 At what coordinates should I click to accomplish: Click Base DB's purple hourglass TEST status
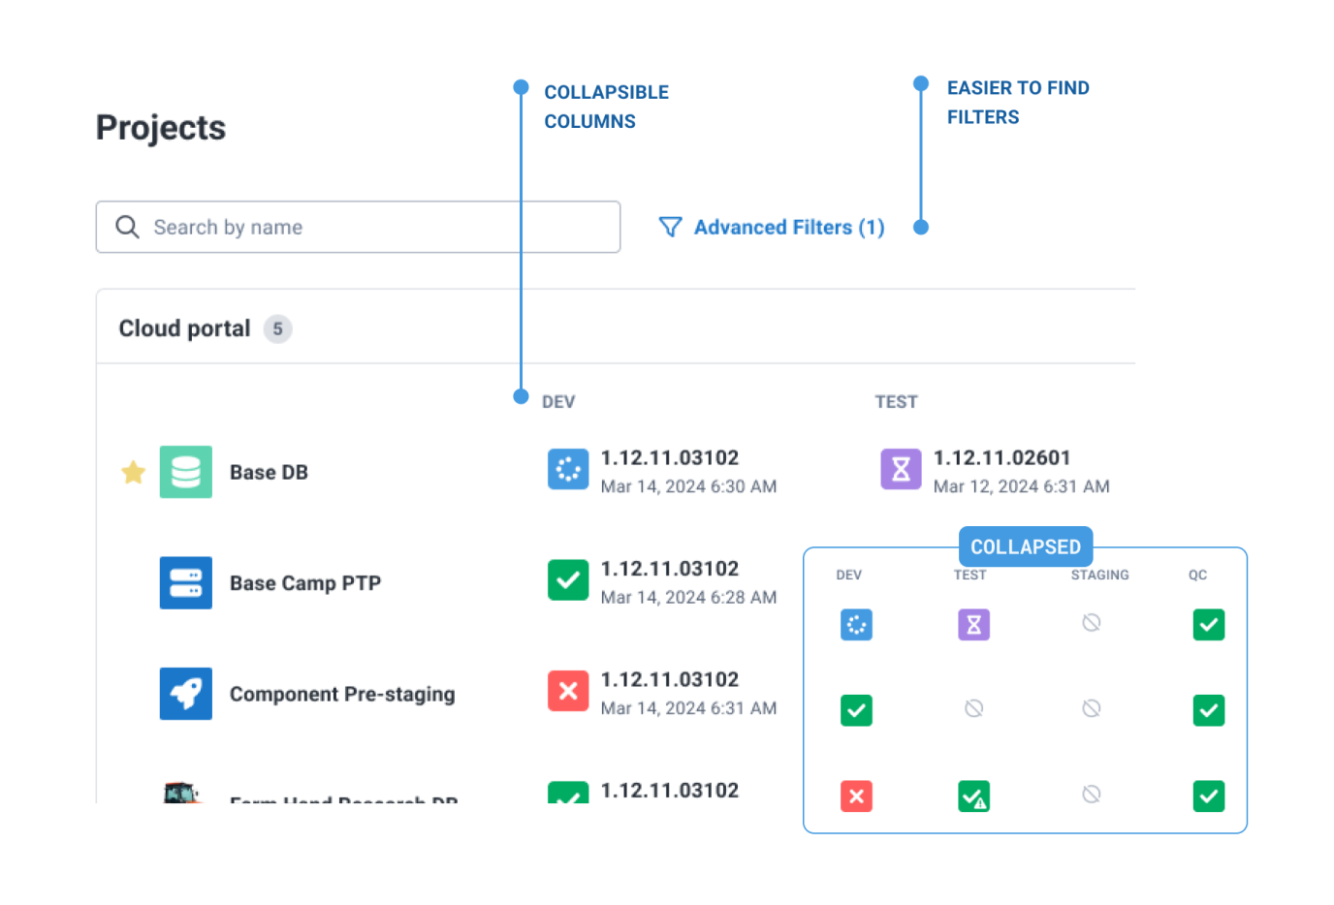900,469
